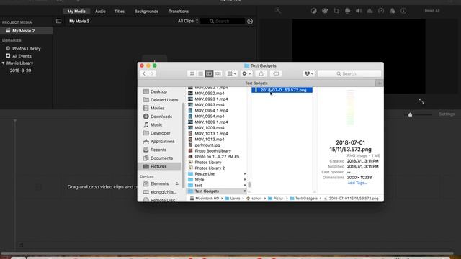
Task: Switch Finder to cover flow view
Action: (x=218, y=73)
